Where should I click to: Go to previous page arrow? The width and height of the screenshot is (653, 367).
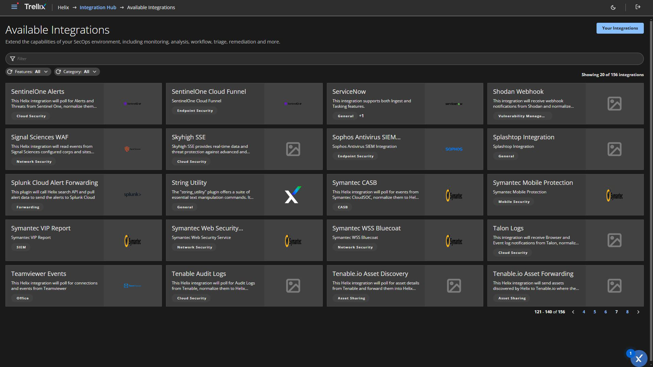click(x=573, y=312)
